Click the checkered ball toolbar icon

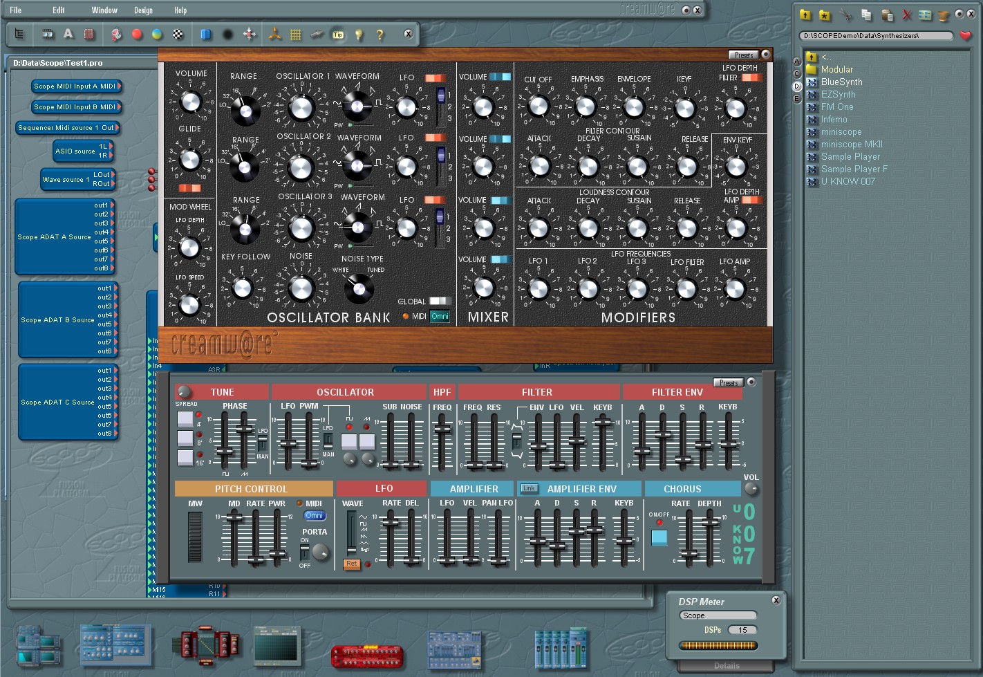click(x=178, y=34)
